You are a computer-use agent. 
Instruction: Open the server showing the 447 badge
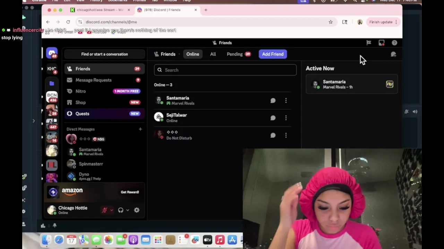pos(52,123)
